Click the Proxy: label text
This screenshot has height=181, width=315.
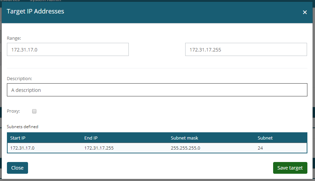coord(13,111)
